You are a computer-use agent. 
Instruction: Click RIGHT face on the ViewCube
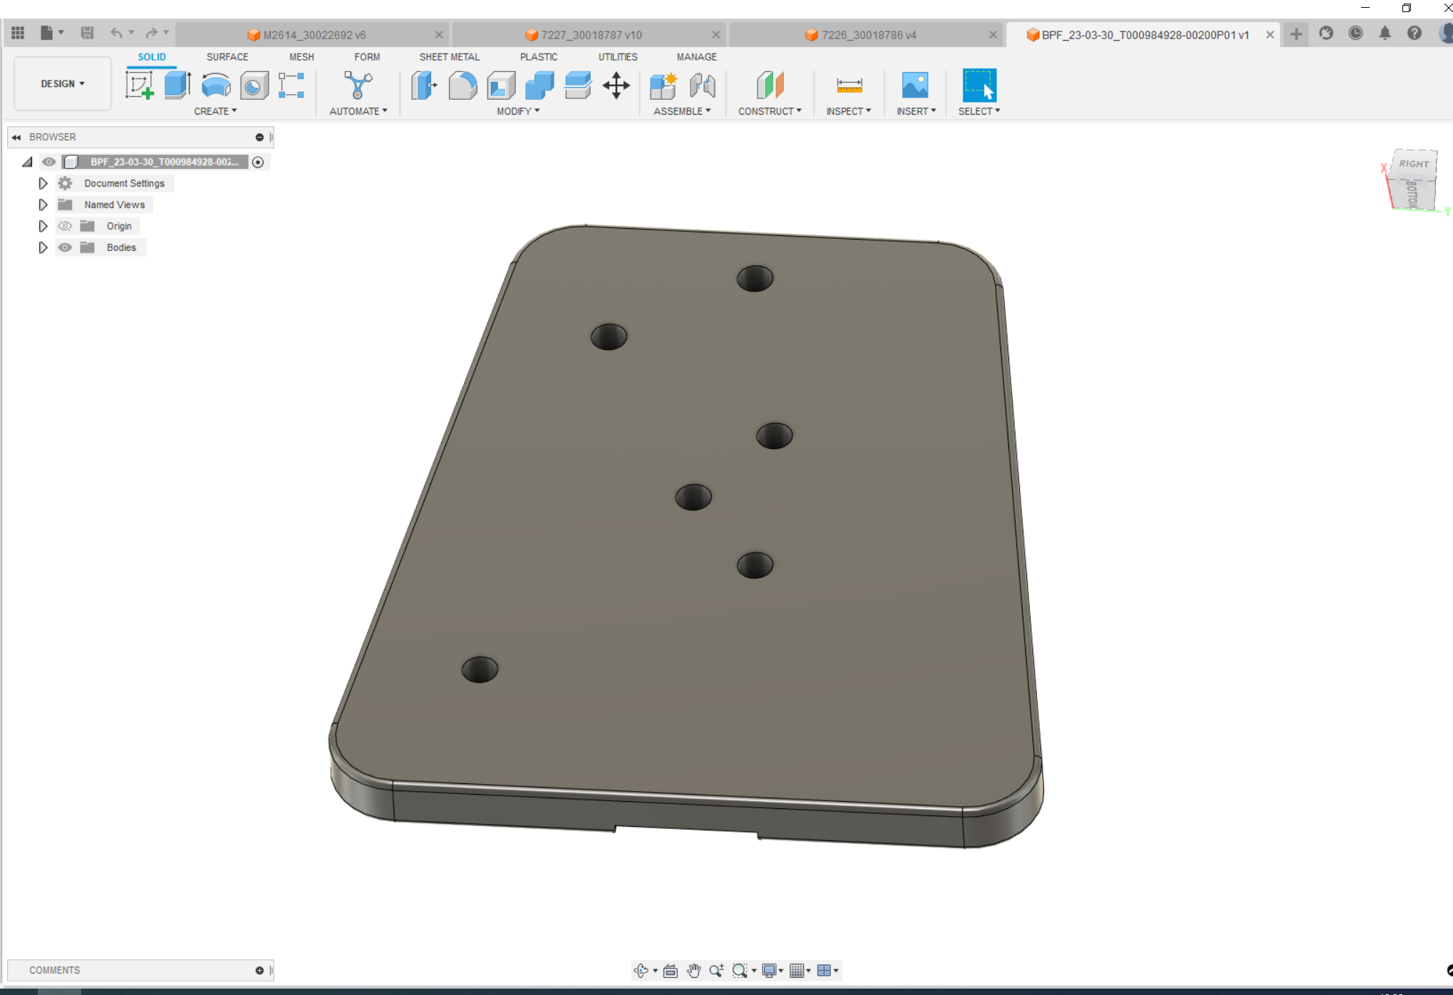tap(1413, 164)
